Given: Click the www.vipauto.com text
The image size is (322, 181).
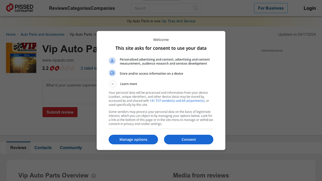Looking at the screenshot, I should pos(58,60).
